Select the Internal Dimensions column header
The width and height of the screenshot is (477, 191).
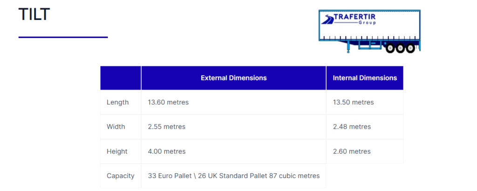(x=365, y=78)
